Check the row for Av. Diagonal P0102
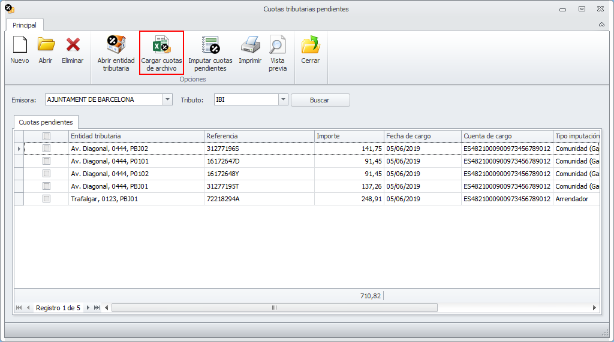 pos(47,174)
